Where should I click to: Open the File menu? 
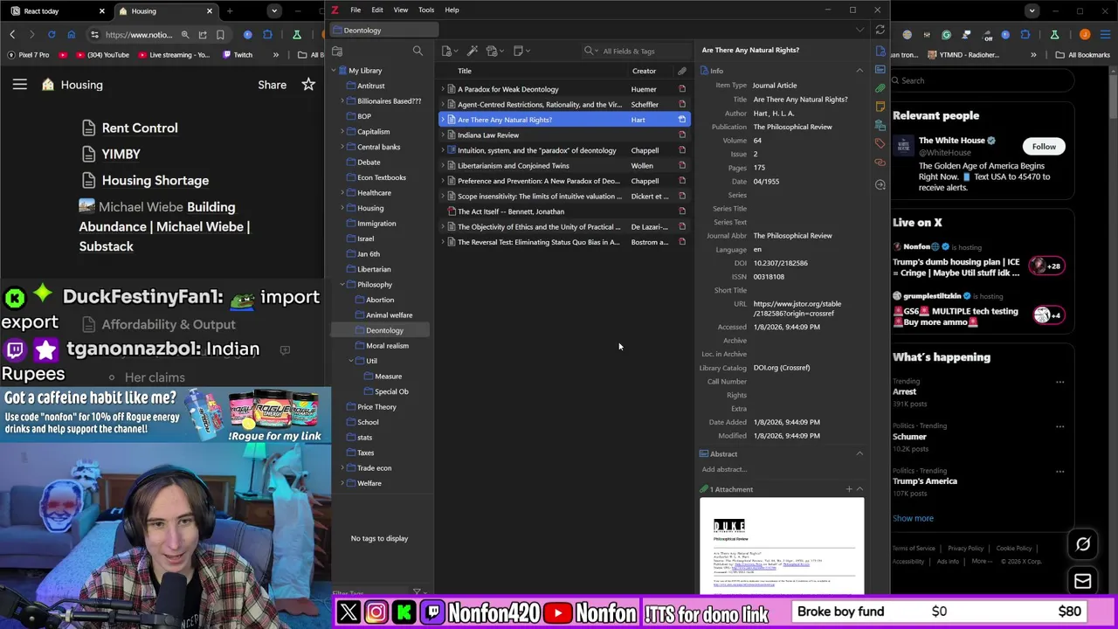pyautogui.click(x=355, y=10)
